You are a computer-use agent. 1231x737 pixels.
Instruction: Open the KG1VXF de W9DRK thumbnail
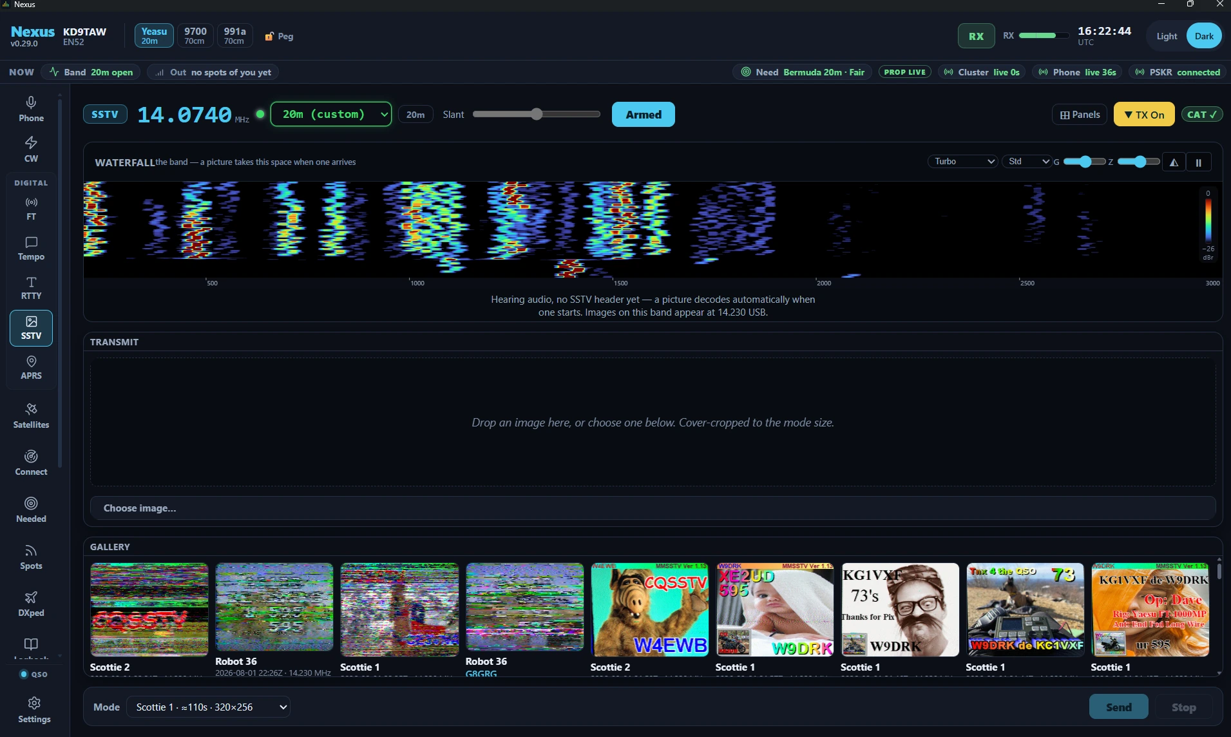pos(1150,609)
